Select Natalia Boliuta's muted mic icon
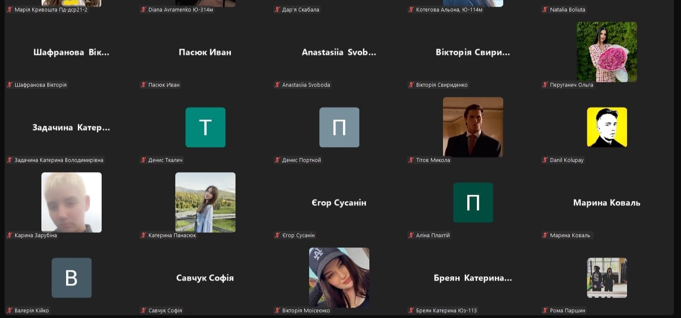This screenshot has width=681, height=318. [x=545, y=10]
